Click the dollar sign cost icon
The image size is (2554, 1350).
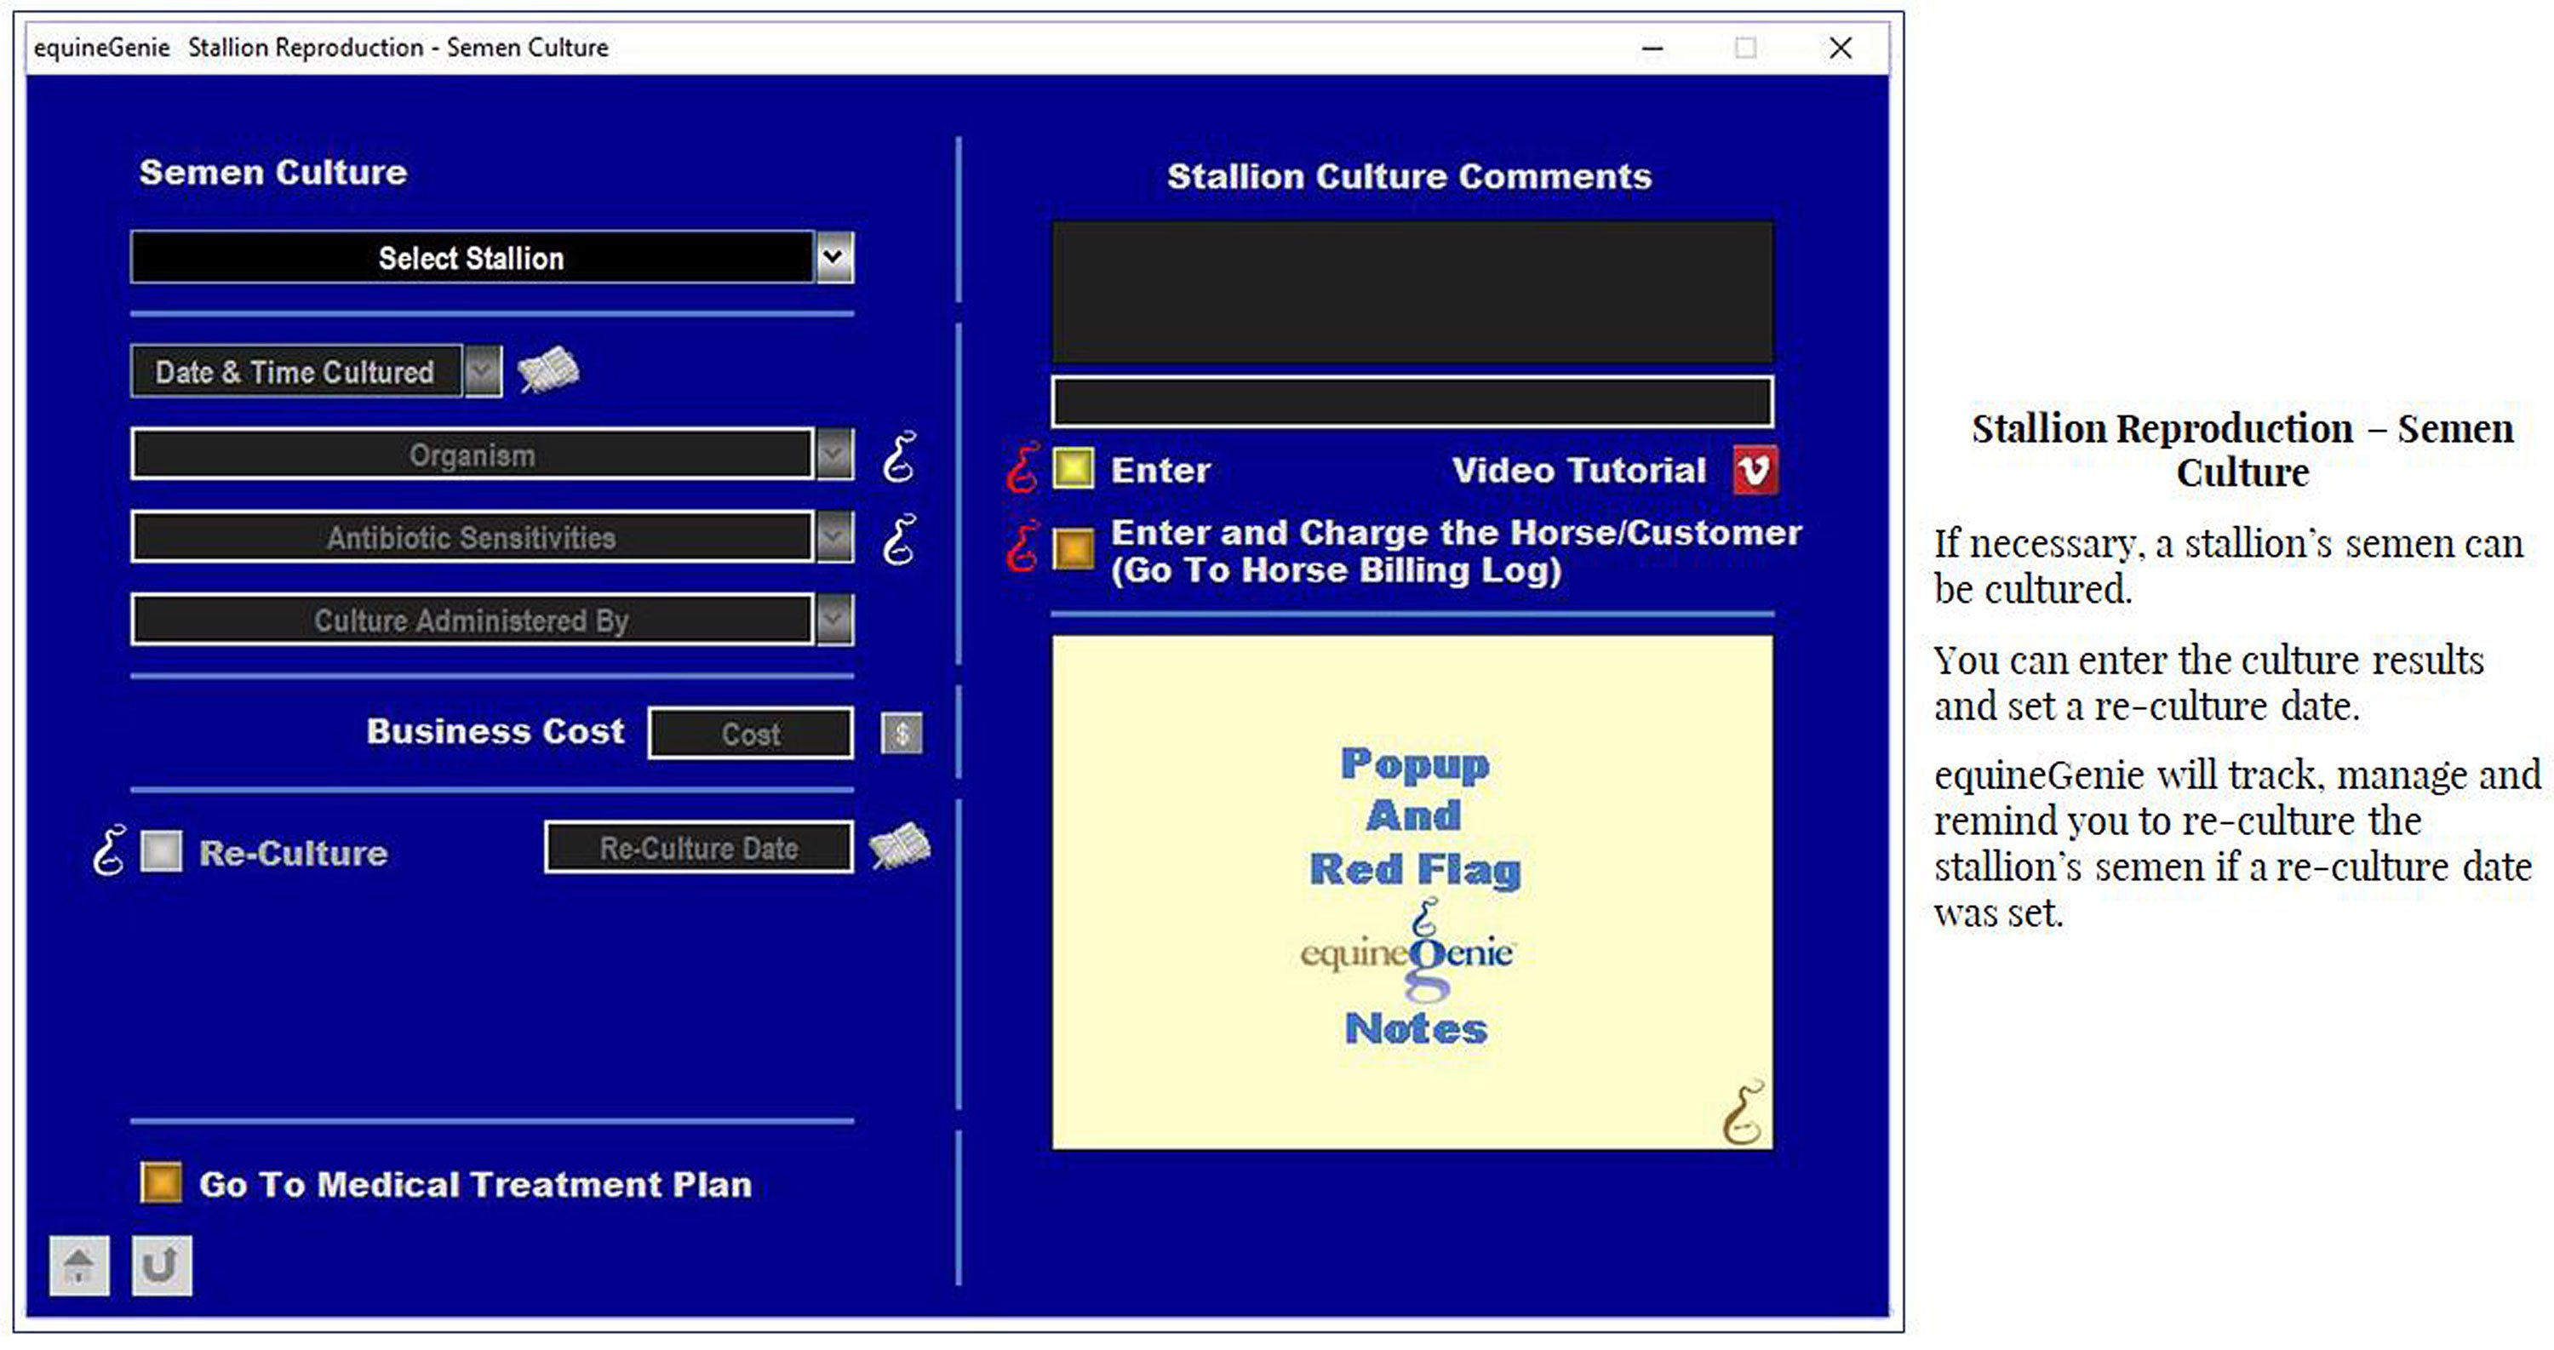(902, 734)
